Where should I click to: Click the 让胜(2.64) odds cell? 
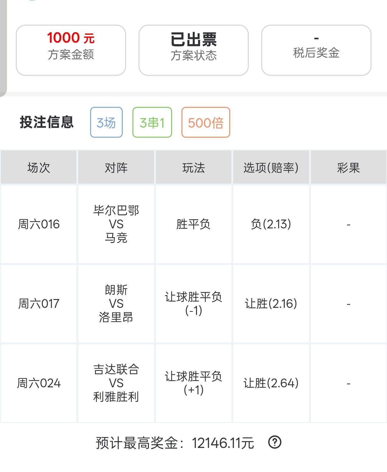point(271,383)
